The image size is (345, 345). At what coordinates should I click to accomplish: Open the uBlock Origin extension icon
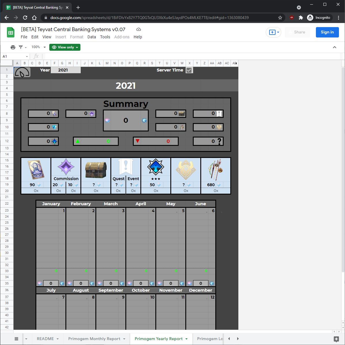(291, 18)
